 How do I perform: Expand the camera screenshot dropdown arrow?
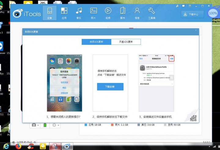(38, 125)
